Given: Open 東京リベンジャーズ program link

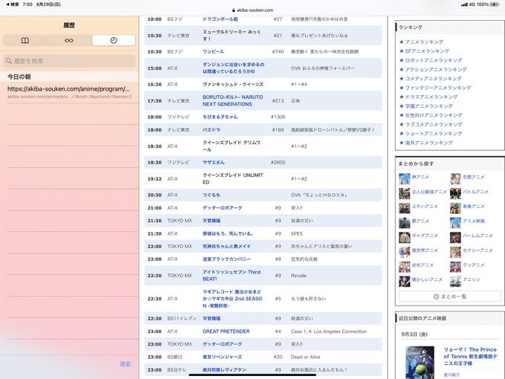Looking at the screenshot, I should [x=222, y=357].
